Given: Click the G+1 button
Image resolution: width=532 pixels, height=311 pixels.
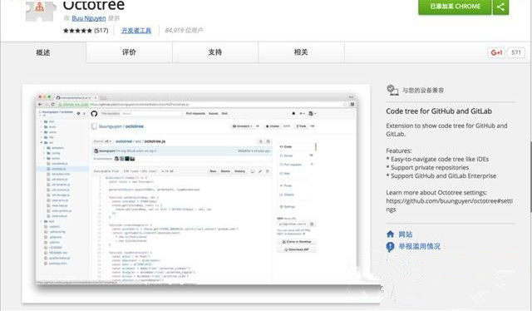Looking at the screenshot, I should [496, 52].
